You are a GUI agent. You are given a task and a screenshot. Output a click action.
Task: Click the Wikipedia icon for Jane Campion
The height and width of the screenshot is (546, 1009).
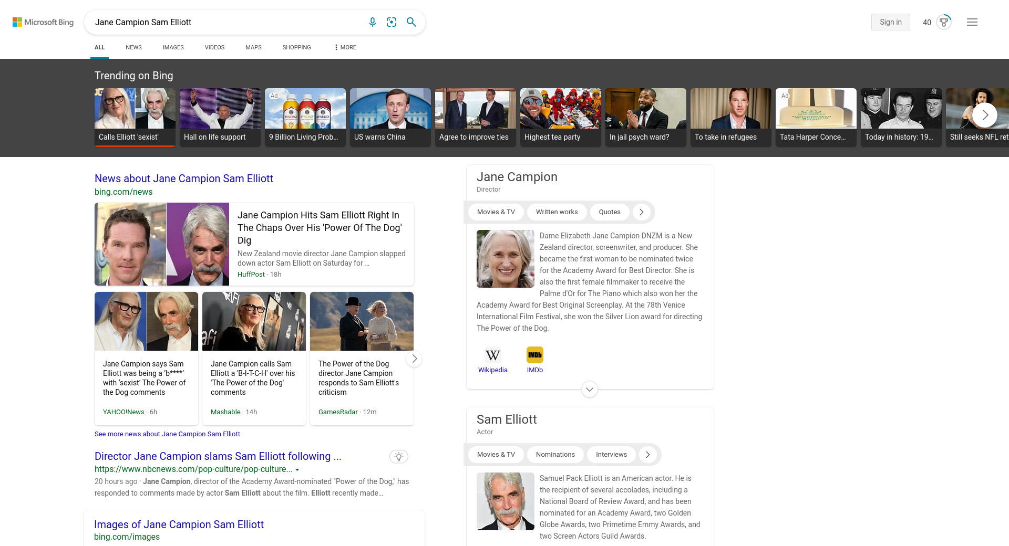(492, 355)
